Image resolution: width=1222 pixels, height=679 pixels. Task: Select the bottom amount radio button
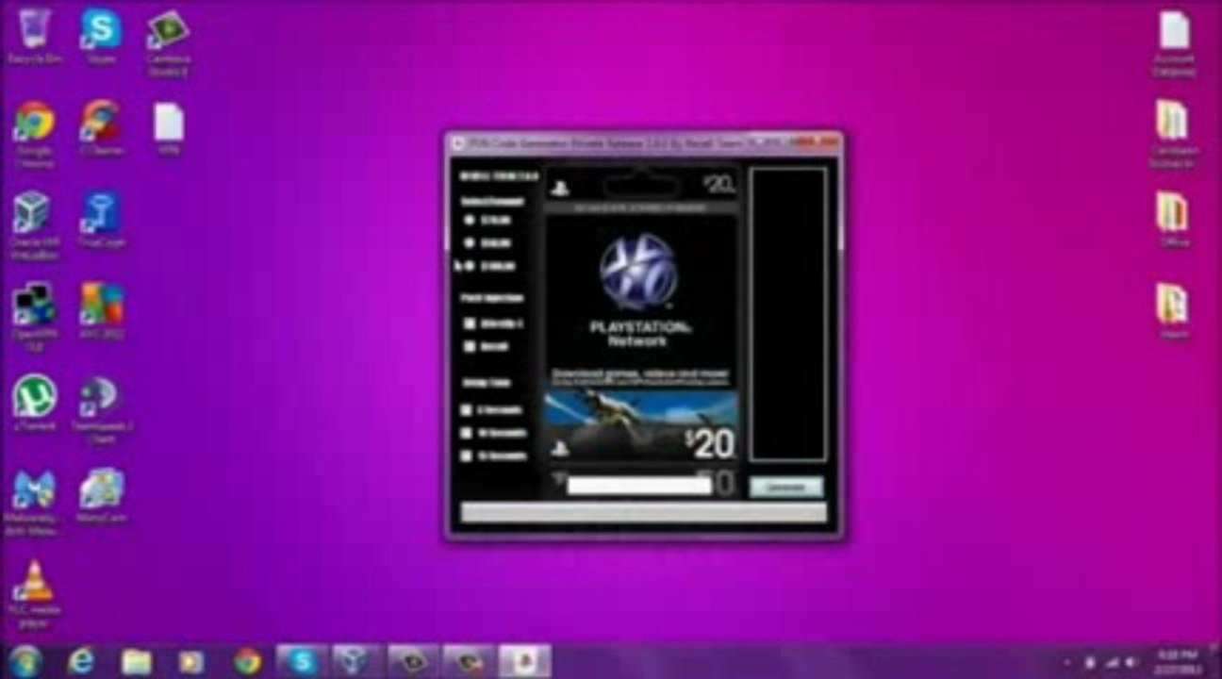point(470,266)
